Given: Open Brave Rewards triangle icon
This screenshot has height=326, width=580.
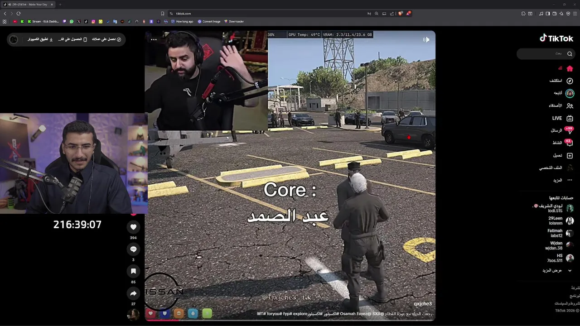Looking at the screenshot, I should tap(408, 14).
